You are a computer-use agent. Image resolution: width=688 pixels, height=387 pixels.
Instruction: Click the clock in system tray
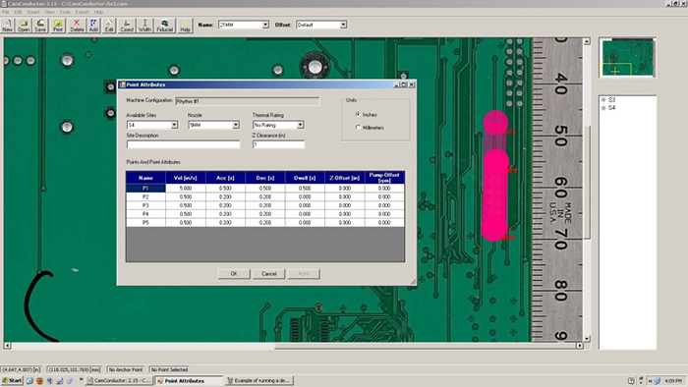(x=673, y=381)
